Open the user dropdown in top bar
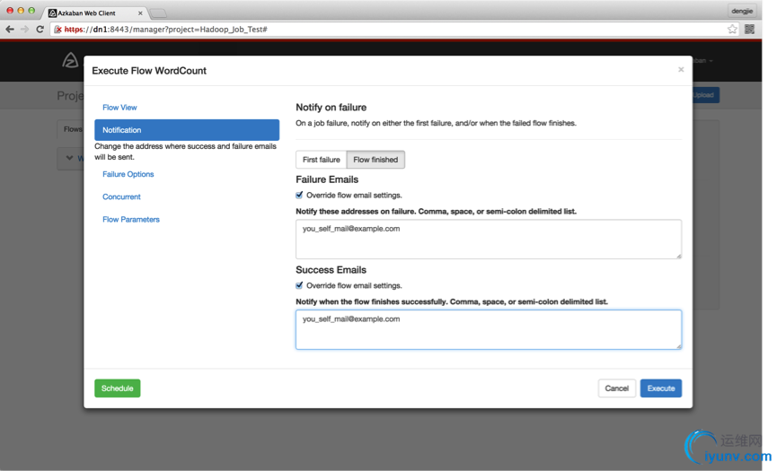The height and width of the screenshot is (471, 777). (702, 60)
